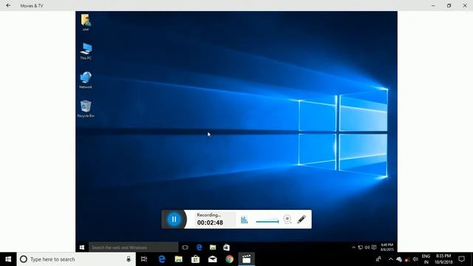473x266 pixels.
Task: Switch input language ENG IN
Action: (x=426, y=259)
